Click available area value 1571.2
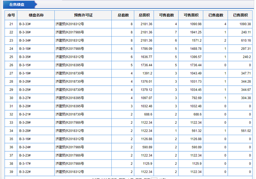Screen dimensions: 256x179 197,40
